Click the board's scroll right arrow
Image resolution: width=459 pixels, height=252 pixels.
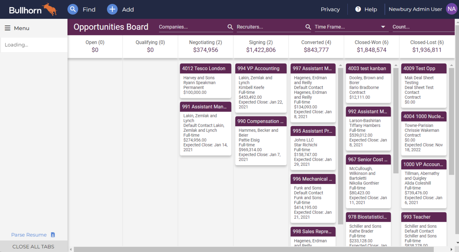pos(452,249)
